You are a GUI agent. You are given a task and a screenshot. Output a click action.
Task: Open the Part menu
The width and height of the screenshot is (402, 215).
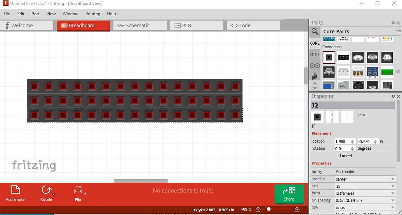35,14
